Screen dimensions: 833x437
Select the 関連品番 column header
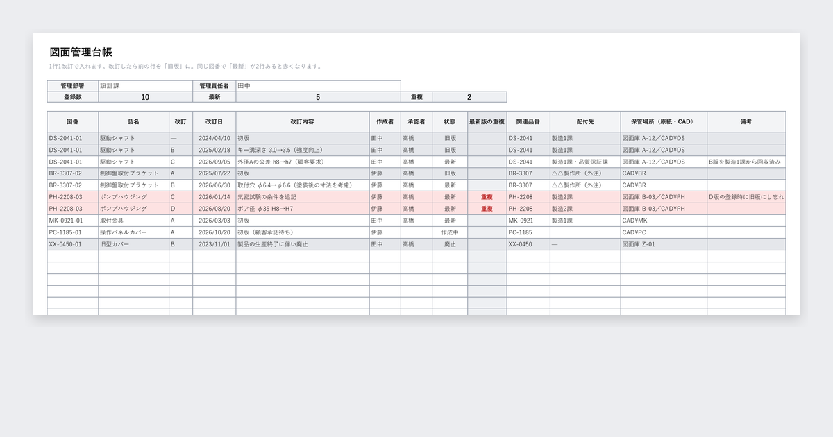coord(528,121)
